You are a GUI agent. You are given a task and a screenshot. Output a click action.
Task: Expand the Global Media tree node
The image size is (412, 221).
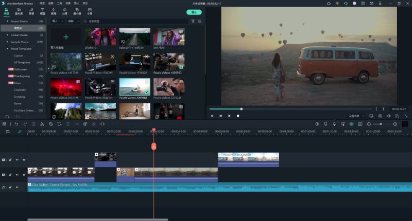[7, 35]
